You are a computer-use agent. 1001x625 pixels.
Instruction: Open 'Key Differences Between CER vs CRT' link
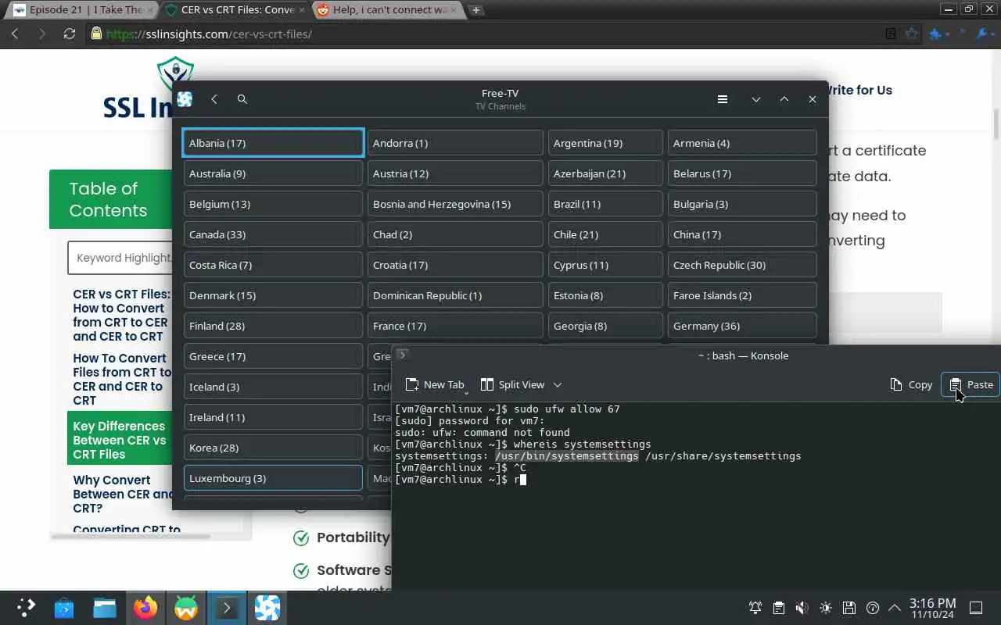click(120, 440)
